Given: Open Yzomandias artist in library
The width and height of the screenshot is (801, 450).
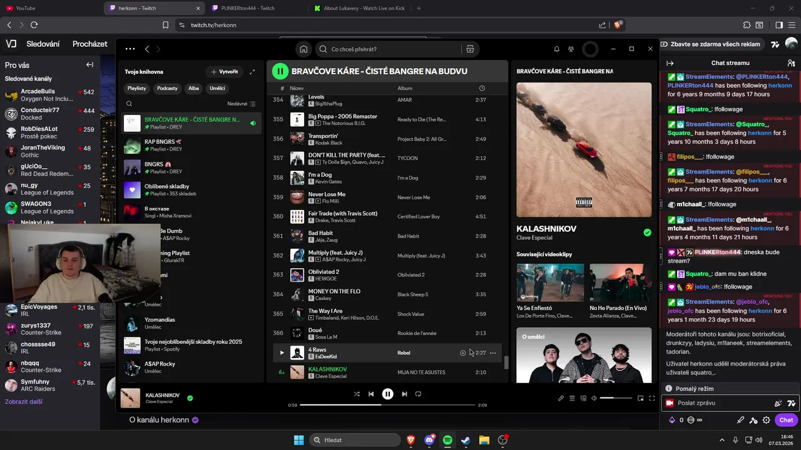Looking at the screenshot, I should (x=190, y=323).
